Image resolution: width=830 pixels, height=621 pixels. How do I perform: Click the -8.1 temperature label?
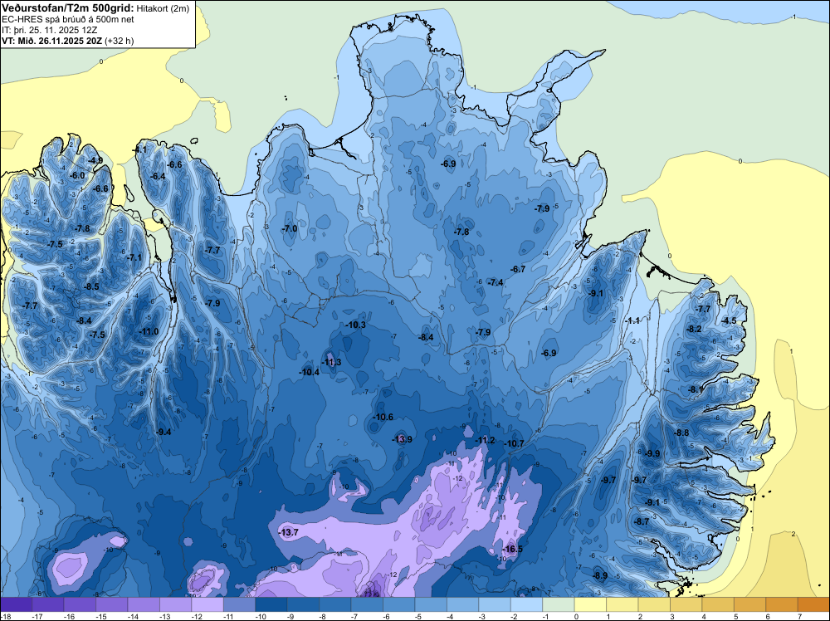click(x=696, y=389)
